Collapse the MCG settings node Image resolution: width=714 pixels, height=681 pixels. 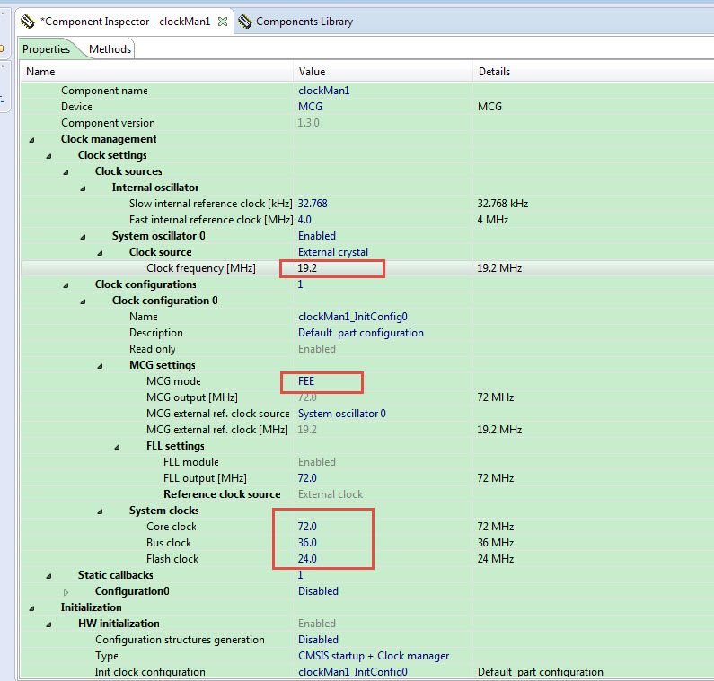click(100, 366)
